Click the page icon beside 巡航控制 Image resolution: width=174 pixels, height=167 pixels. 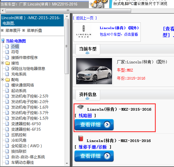coord(7,135)
